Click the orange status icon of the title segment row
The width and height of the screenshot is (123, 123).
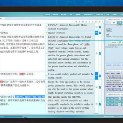96,27
